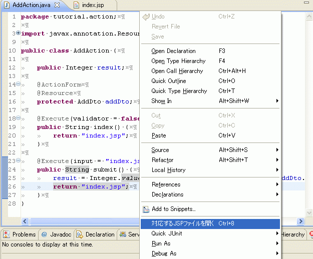Open the Problems view tab
Viewport: 313px width, 259px height.
(20, 234)
